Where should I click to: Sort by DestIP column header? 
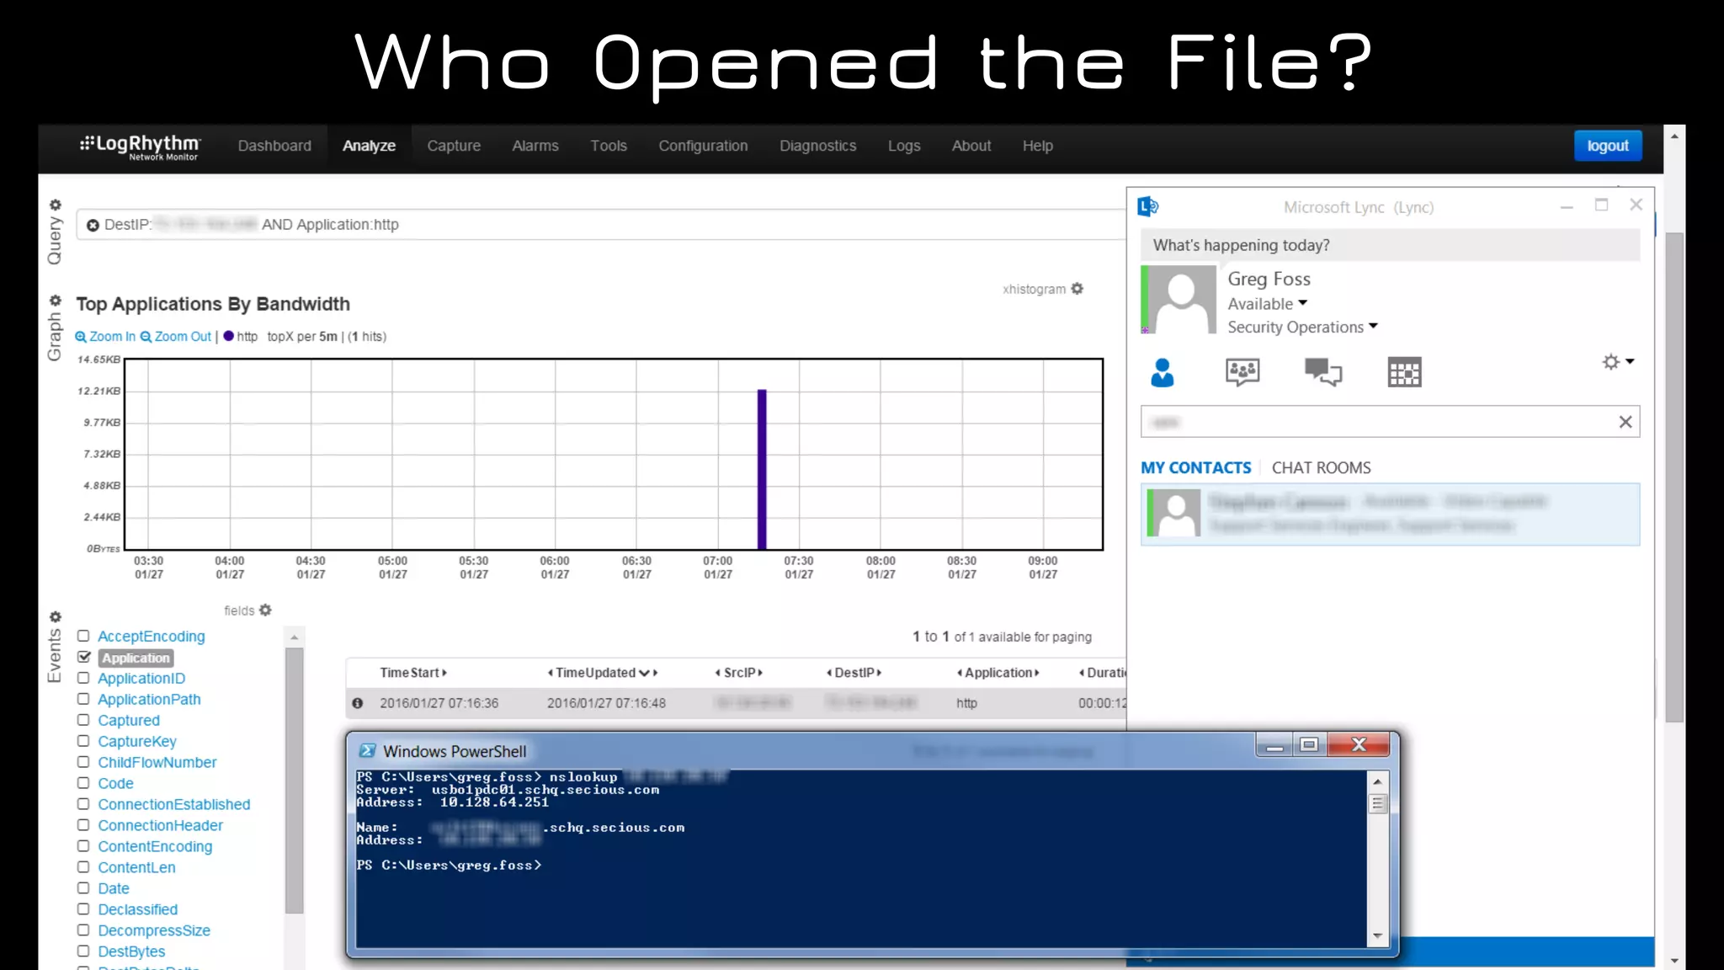pyautogui.click(x=854, y=672)
